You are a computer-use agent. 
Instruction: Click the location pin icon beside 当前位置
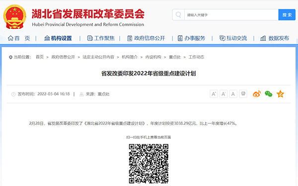(x=10, y=57)
